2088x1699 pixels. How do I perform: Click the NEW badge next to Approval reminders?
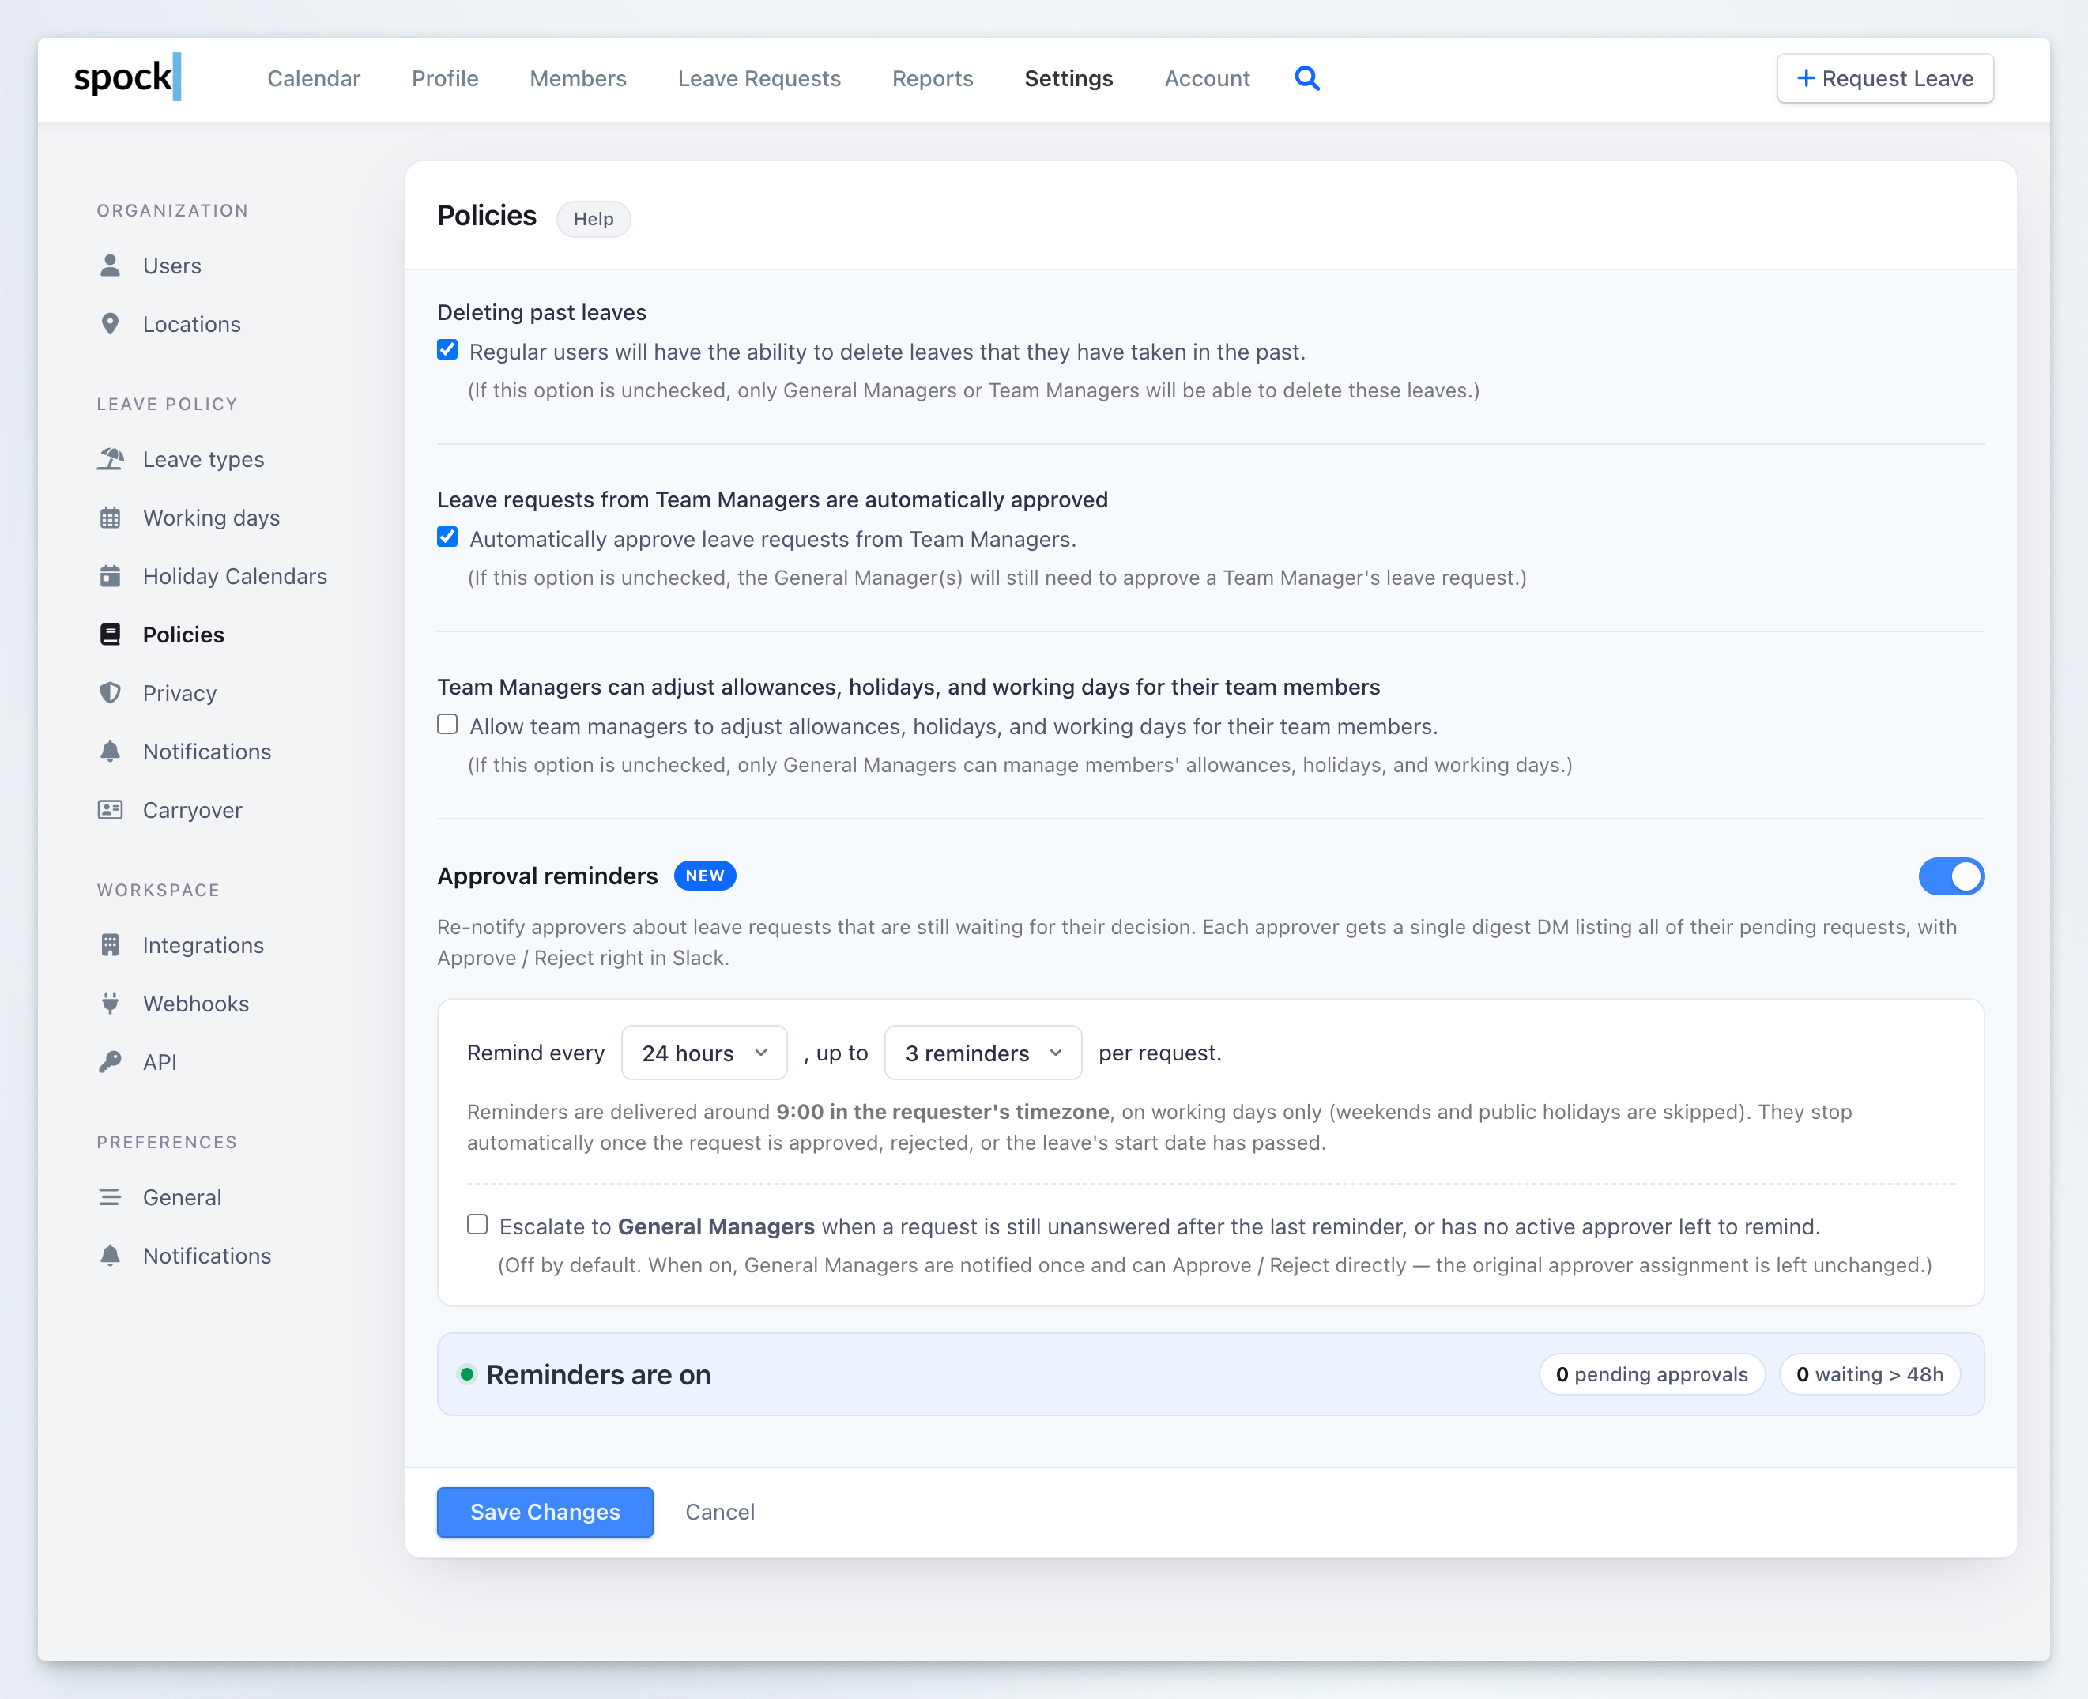(705, 876)
